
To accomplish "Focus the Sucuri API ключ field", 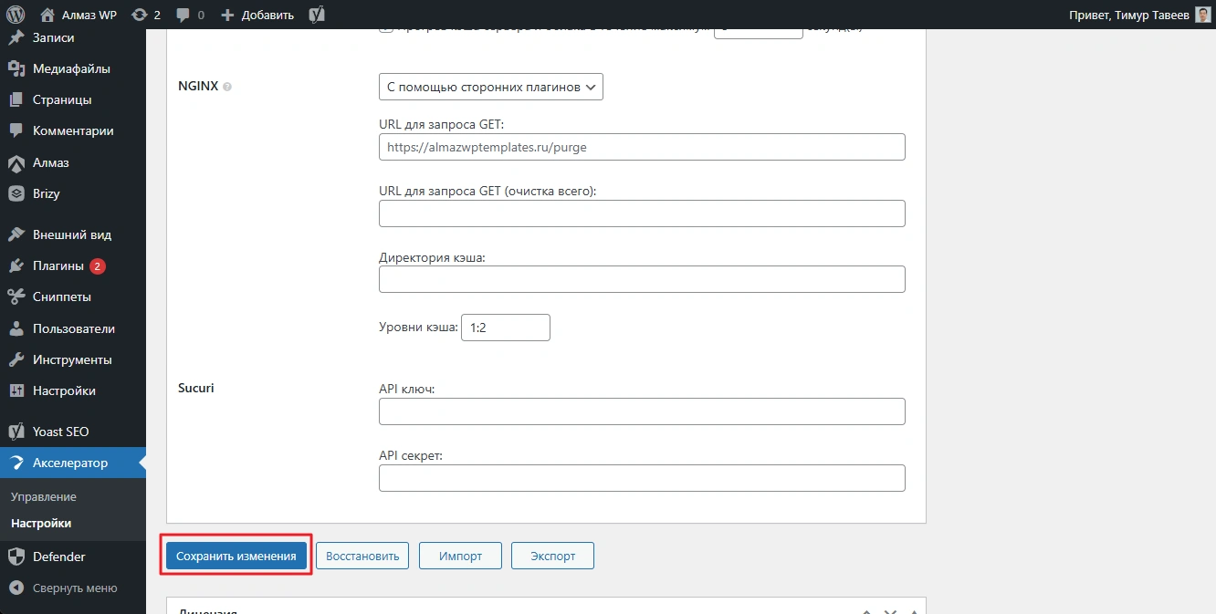I will pyautogui.click(x=641, y=411).
